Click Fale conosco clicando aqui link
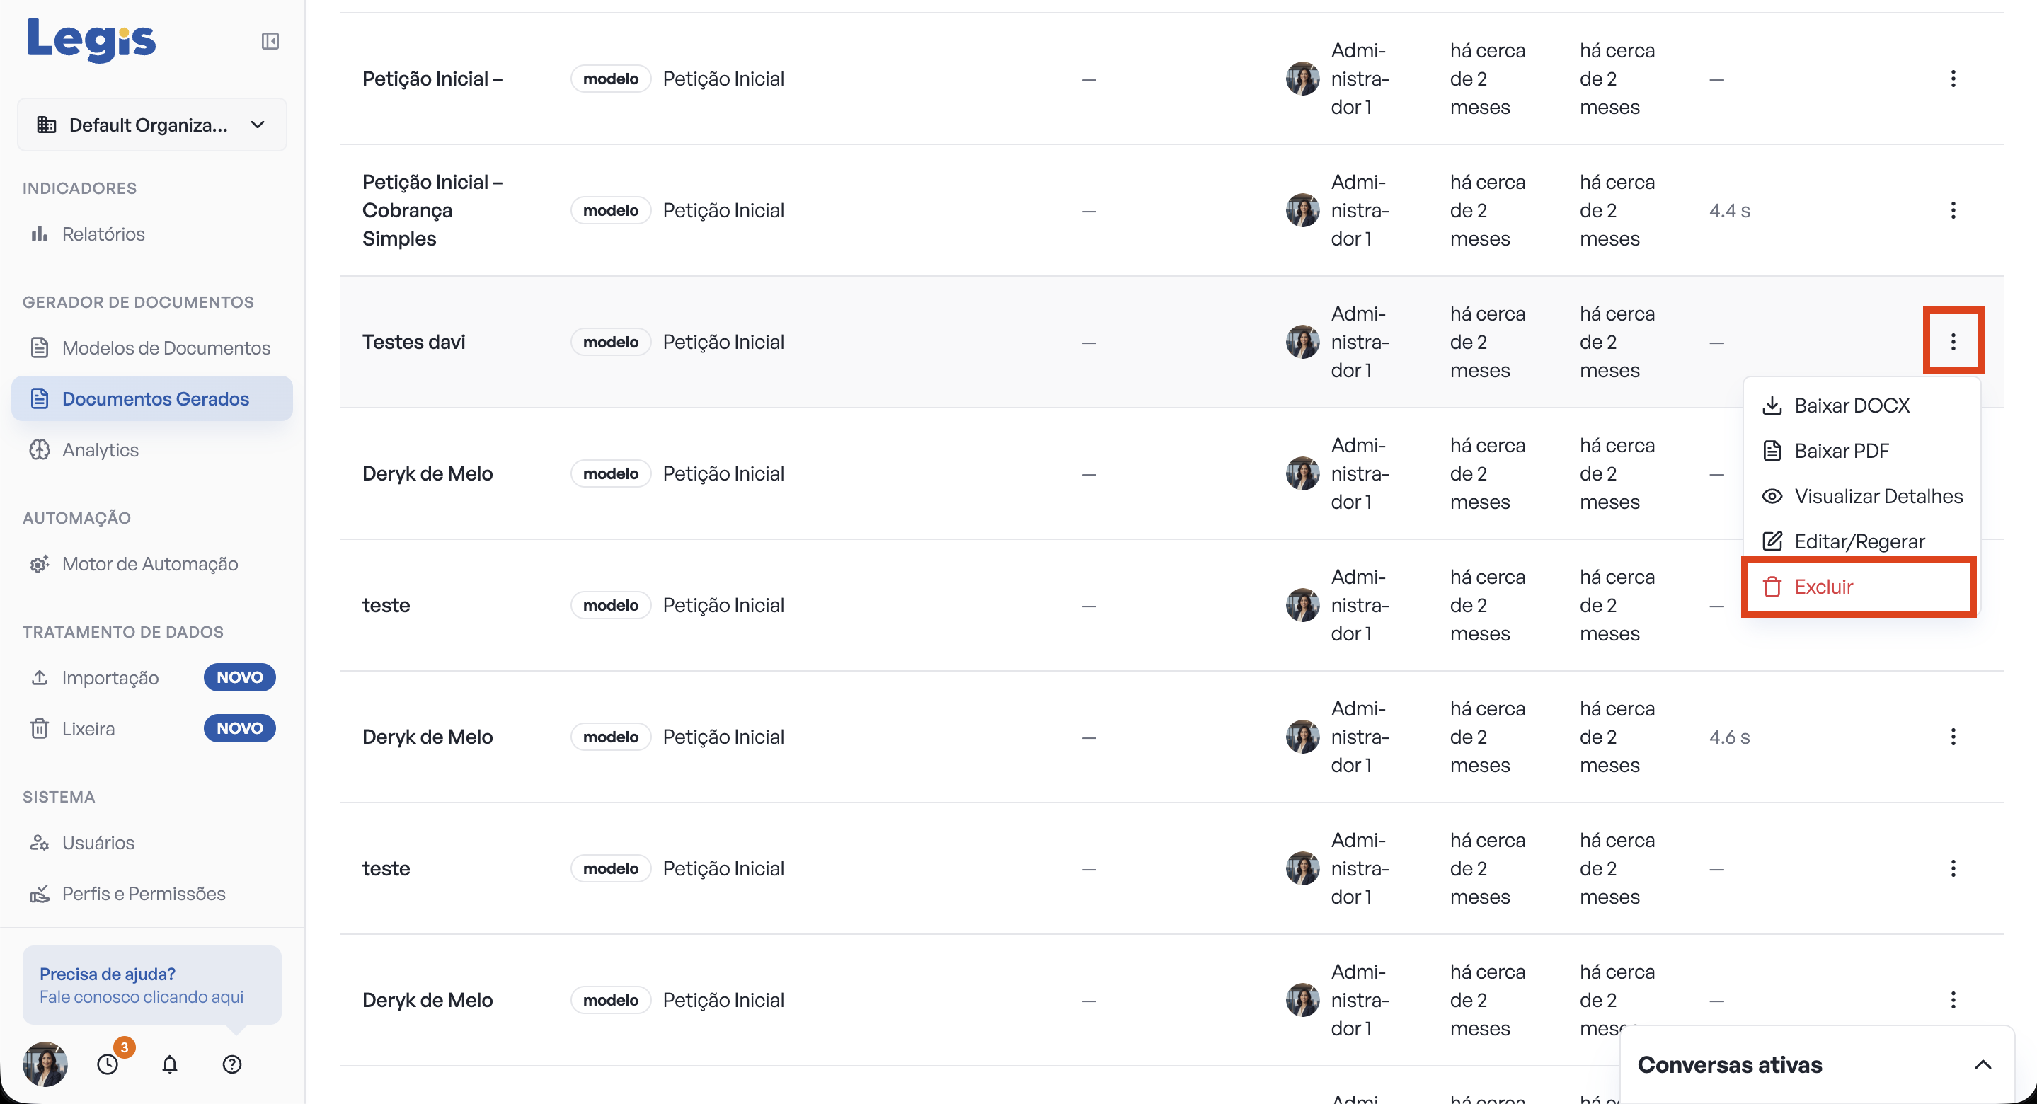This screenshot has height=1104, width=2037. (142, 996)
